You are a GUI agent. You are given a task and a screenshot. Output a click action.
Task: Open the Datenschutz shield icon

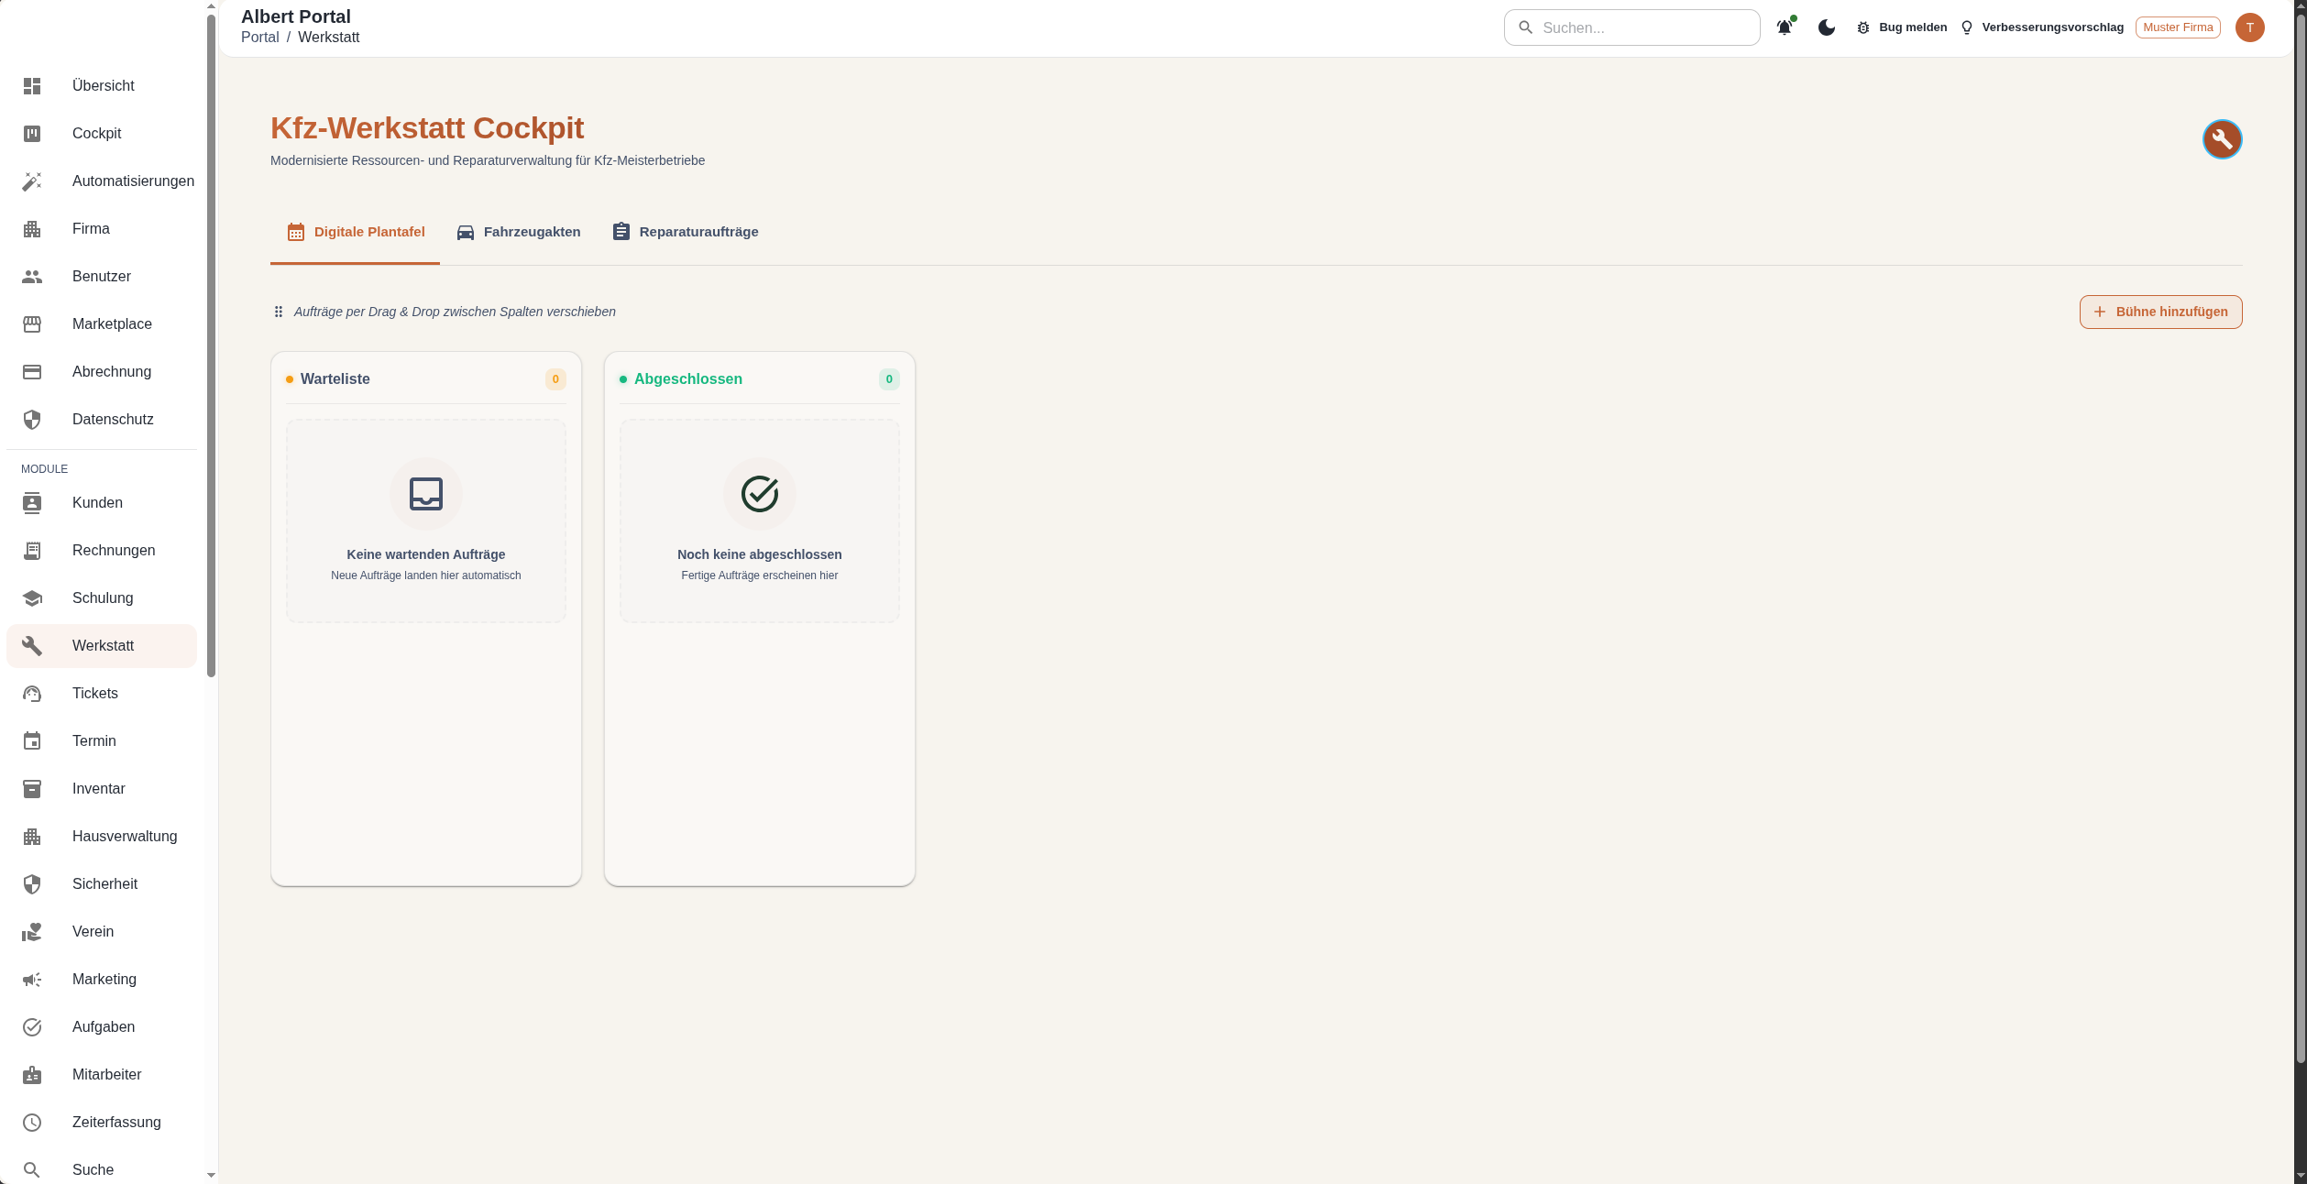32,420
